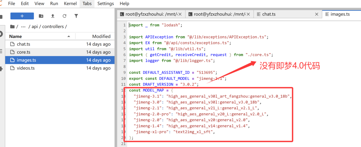
Task: Click the New Folder icon
Action: point(41,16)
